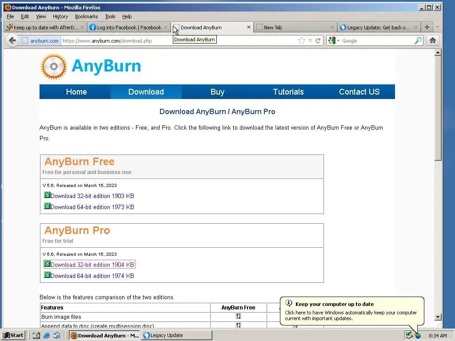Click green download icon for Pro 32-bit edition
This screenshot has height=341, width=455.
47,264
